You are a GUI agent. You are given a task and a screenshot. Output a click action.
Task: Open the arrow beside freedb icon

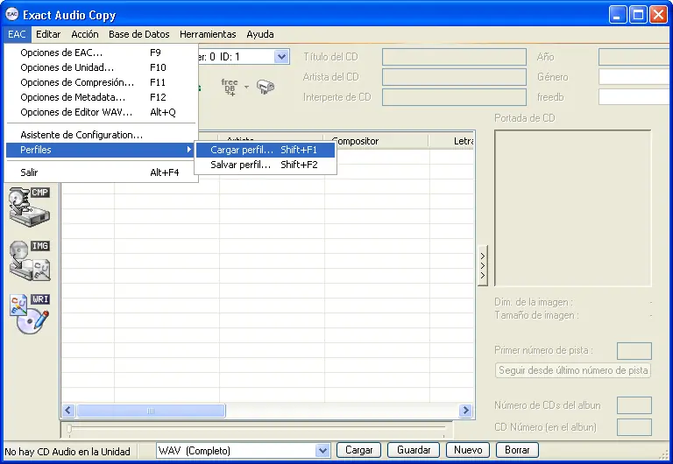click(246, 87)
